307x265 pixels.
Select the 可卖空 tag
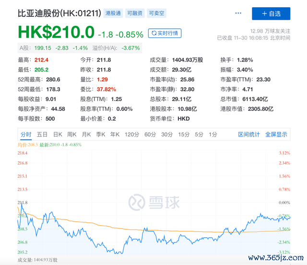pos(156,13)
